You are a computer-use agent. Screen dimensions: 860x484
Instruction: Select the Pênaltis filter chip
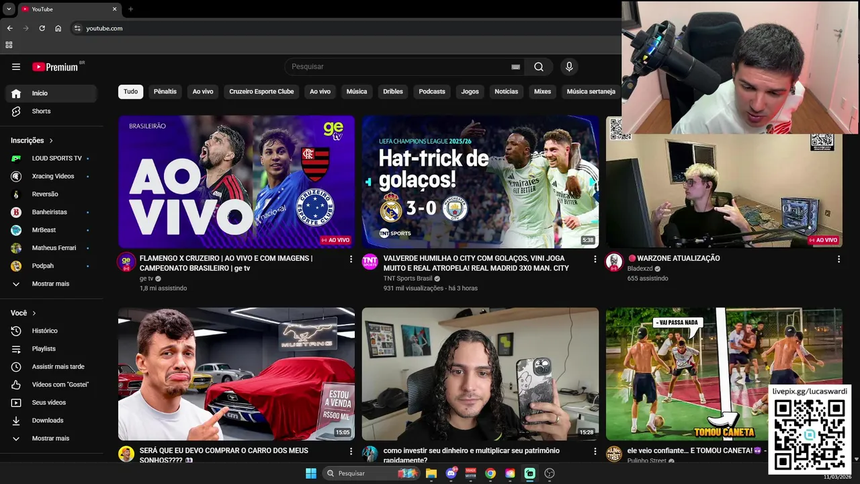pos(165,91)
